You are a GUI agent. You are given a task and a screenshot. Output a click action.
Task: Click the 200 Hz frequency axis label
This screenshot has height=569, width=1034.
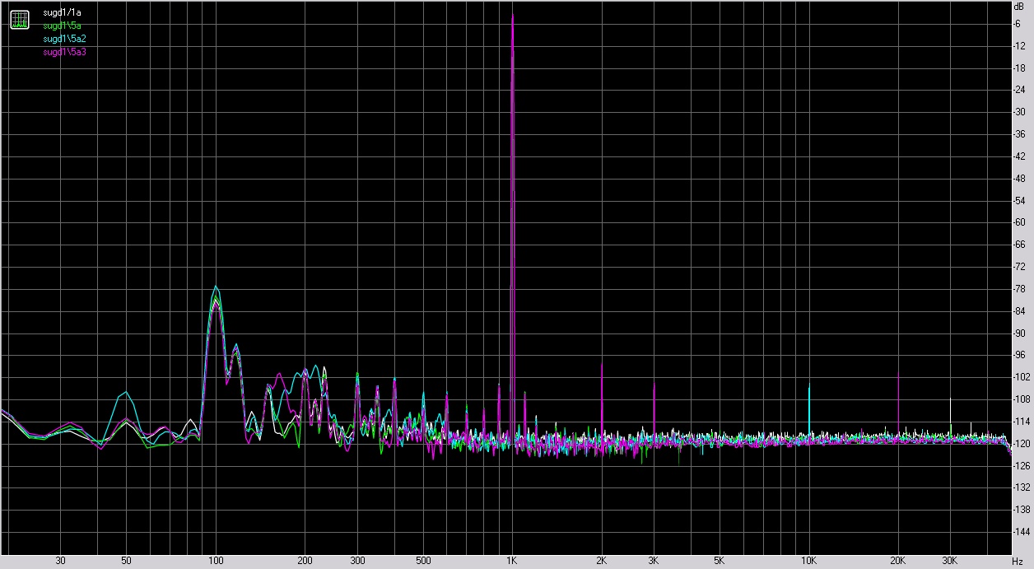pyautogui.click(x=305, y=562)
